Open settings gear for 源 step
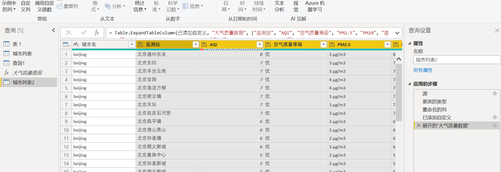 [x=495, y=93]
